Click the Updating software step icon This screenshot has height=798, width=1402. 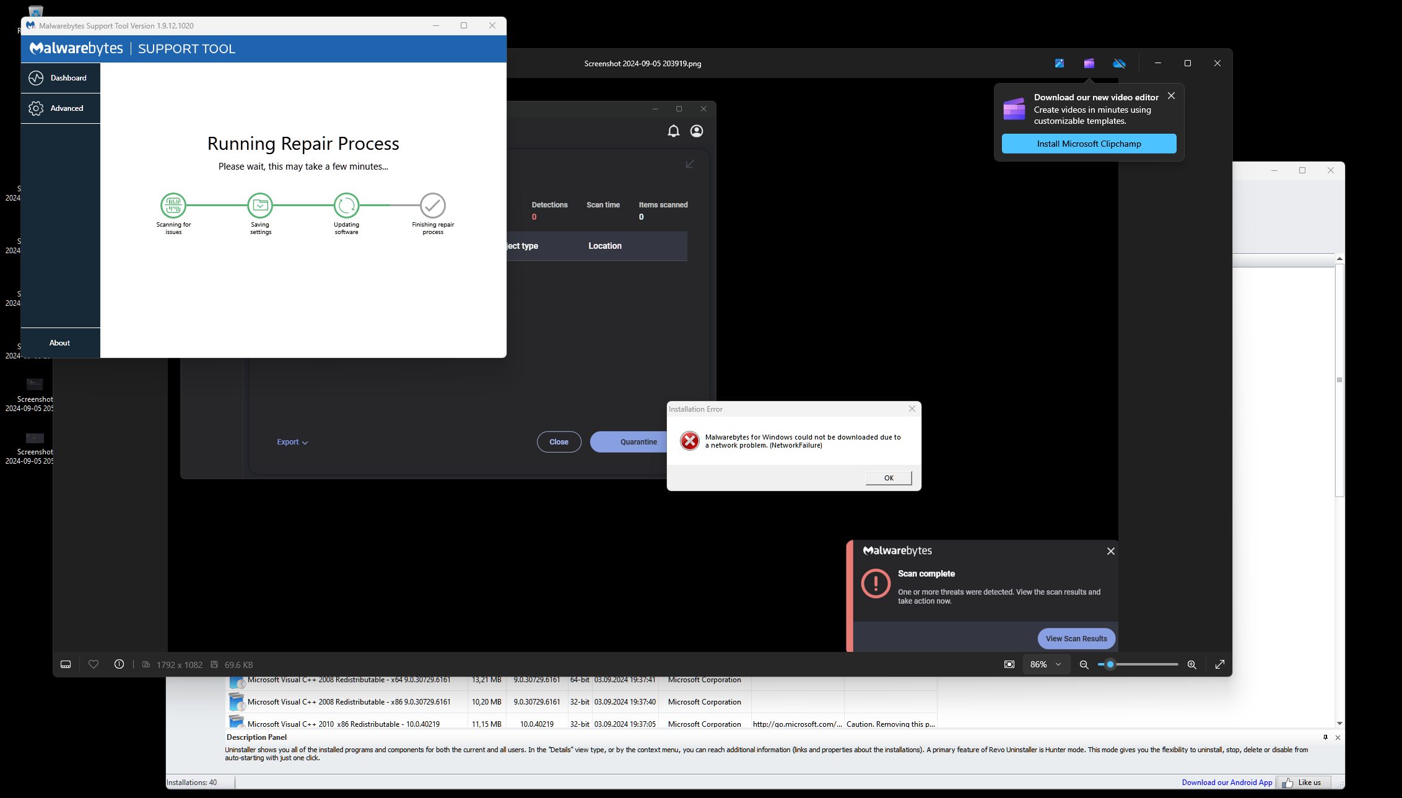click(x=346, y=205)
